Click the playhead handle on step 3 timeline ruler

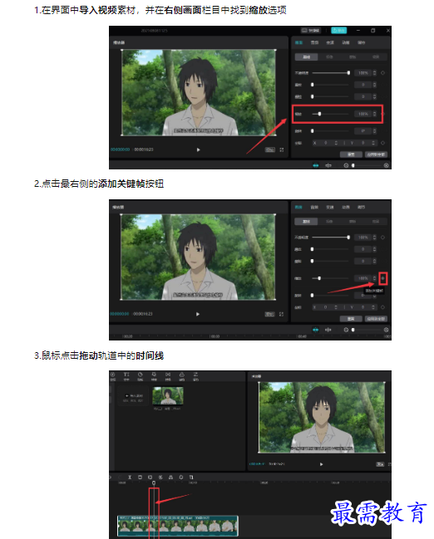(154, 483)
